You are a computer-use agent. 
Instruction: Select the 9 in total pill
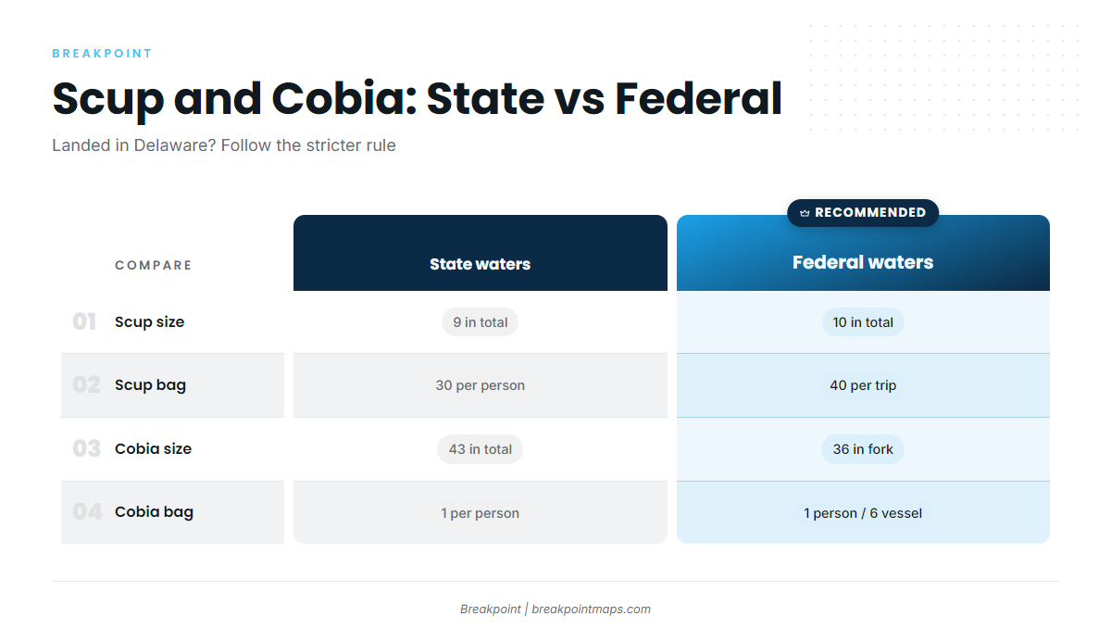coord(481,322)
